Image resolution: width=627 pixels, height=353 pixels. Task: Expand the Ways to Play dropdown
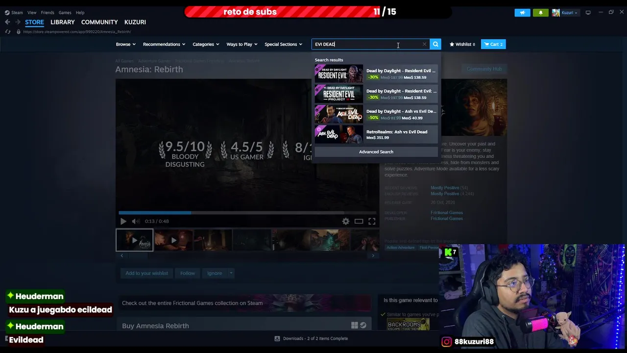(x=241, y=44)
